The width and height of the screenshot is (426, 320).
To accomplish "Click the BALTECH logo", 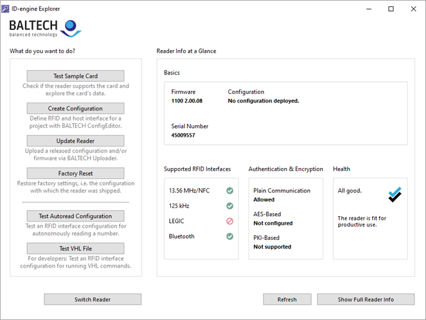I will tap(45, 28).
